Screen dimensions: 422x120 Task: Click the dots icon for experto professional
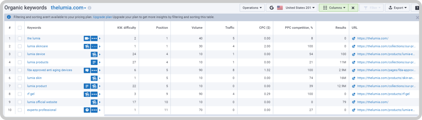coord(94,110)
